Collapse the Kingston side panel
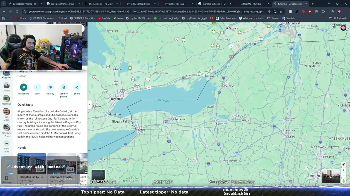The width and height of the screenshot is (350, 196). click(x=89, y=105)
